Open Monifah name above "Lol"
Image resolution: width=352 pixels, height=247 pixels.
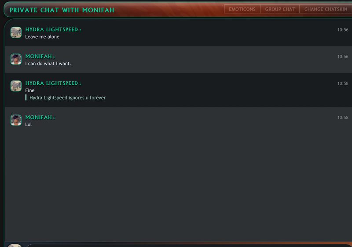coord(40,117)
